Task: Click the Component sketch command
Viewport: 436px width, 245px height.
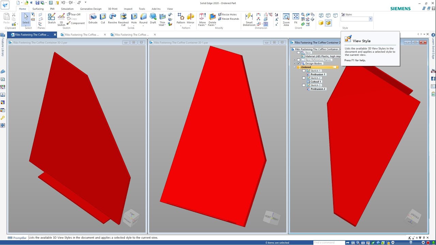Action: (x=76, y=23)
